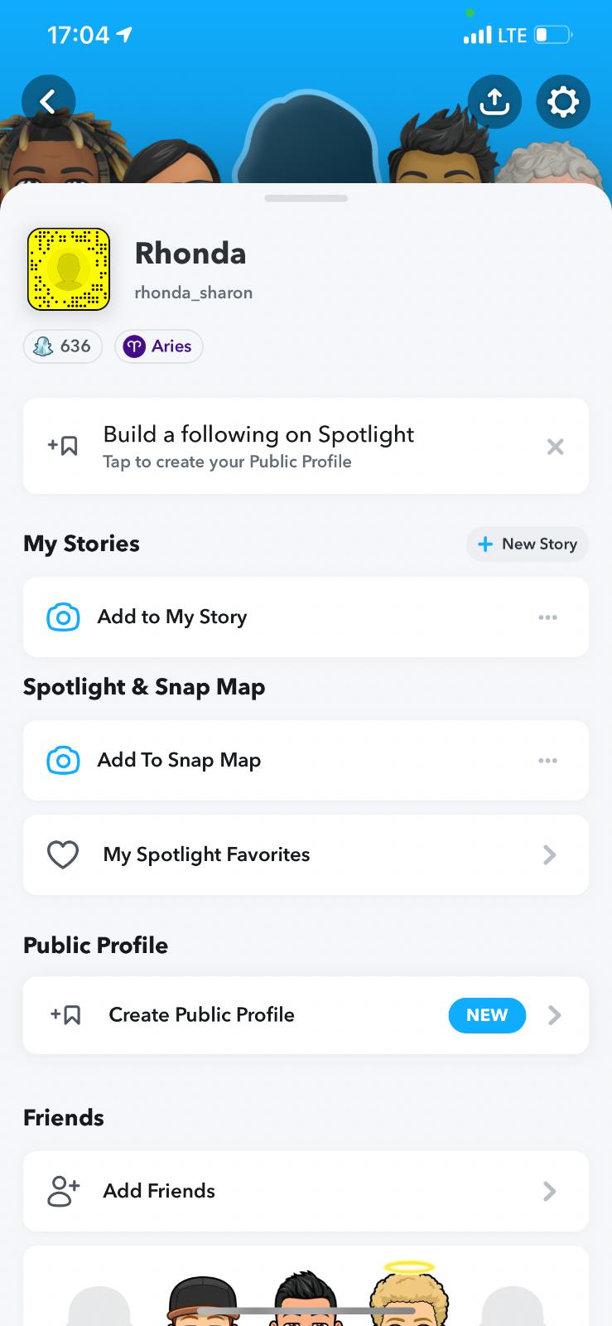Tap camera icon beside Add To Snap Map
Viewport: 612px width, 1326px height.
[64, 761]
